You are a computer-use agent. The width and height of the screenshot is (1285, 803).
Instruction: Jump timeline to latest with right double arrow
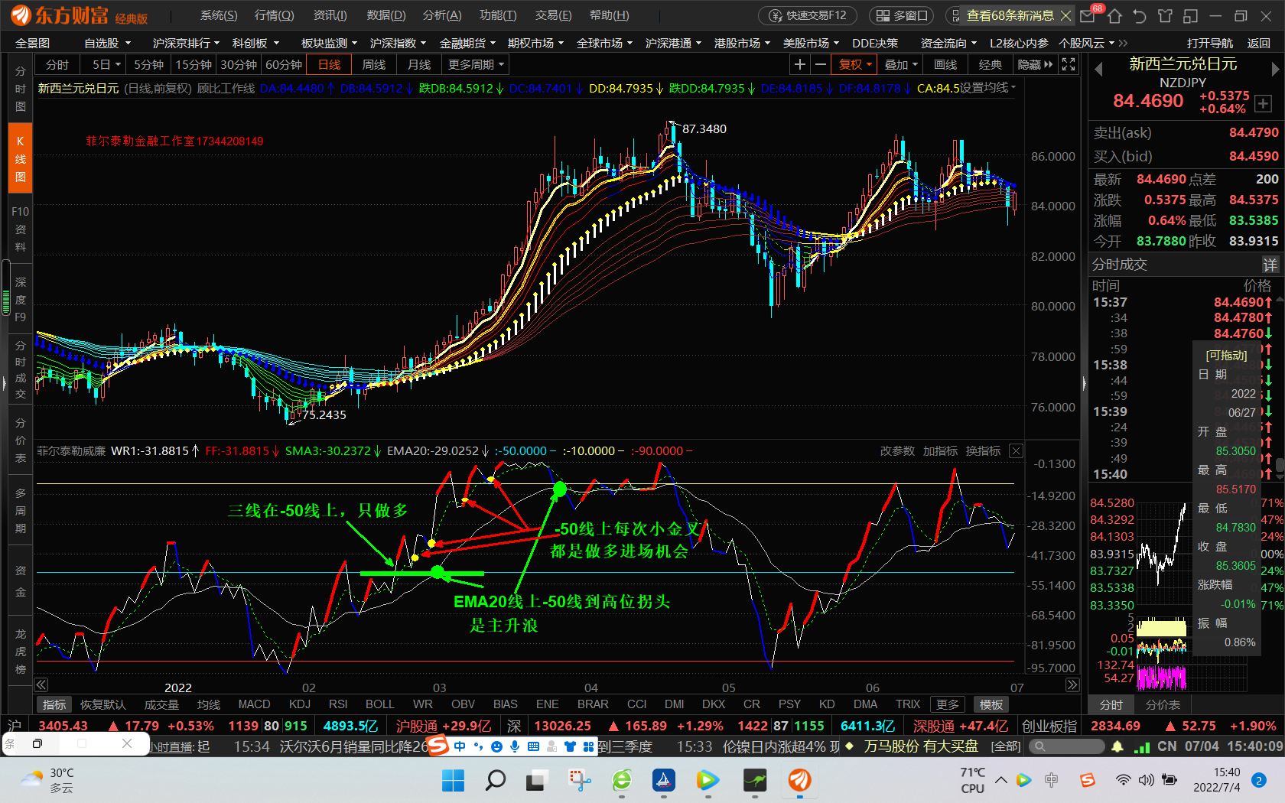pos(1072,685)
